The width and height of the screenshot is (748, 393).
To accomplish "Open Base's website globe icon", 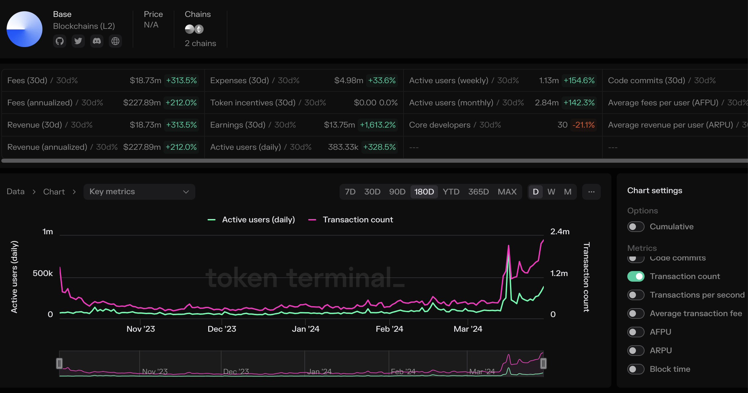I will tap(115, 41).
